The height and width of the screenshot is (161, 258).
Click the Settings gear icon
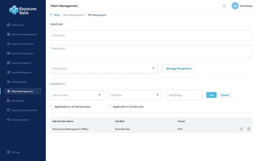click(9, 152)
